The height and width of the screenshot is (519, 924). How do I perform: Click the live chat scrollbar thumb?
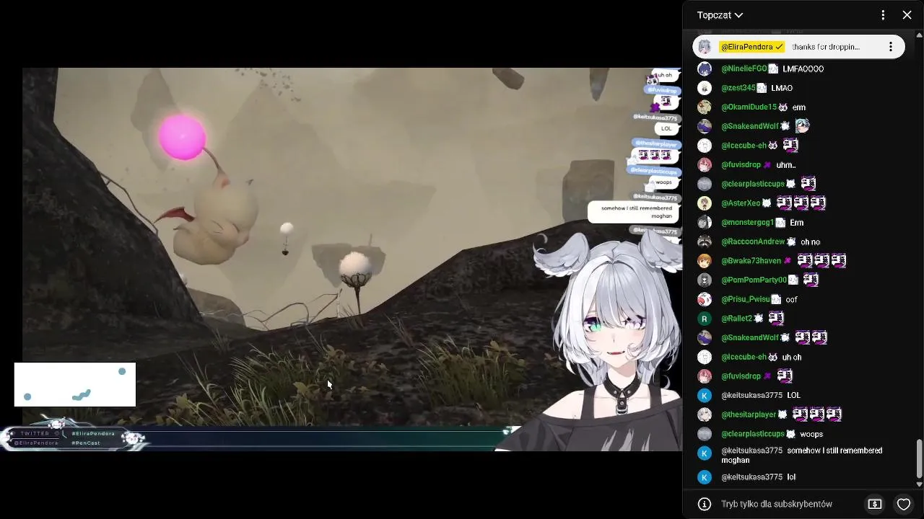point(919,458)
